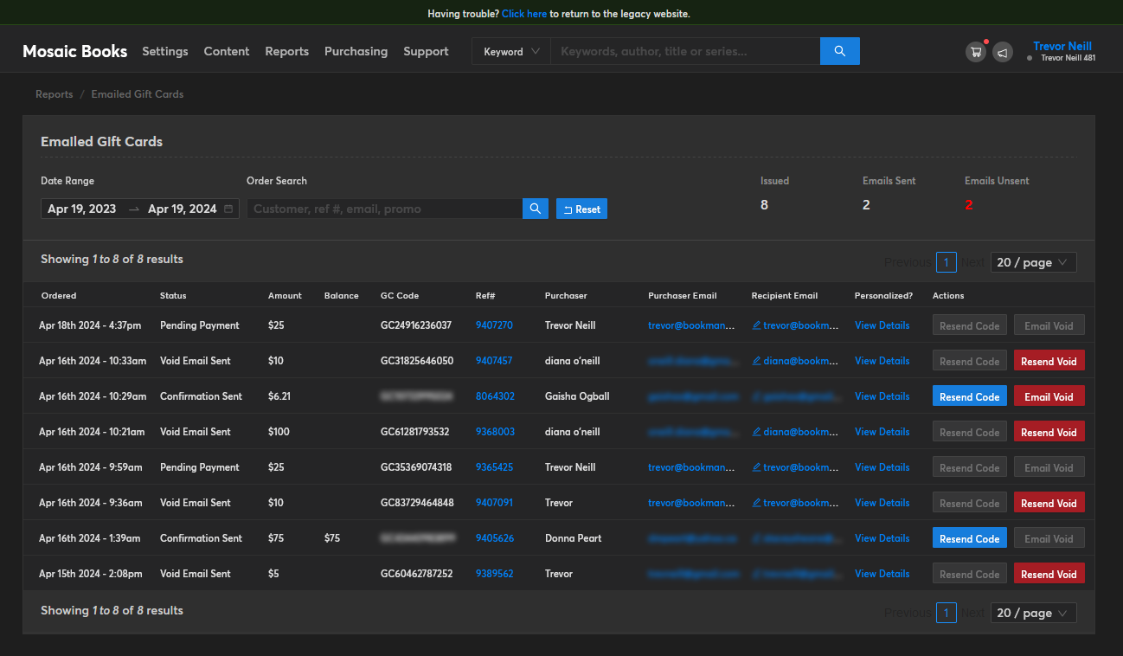Click the order search magnifier button

pos(535,209)
